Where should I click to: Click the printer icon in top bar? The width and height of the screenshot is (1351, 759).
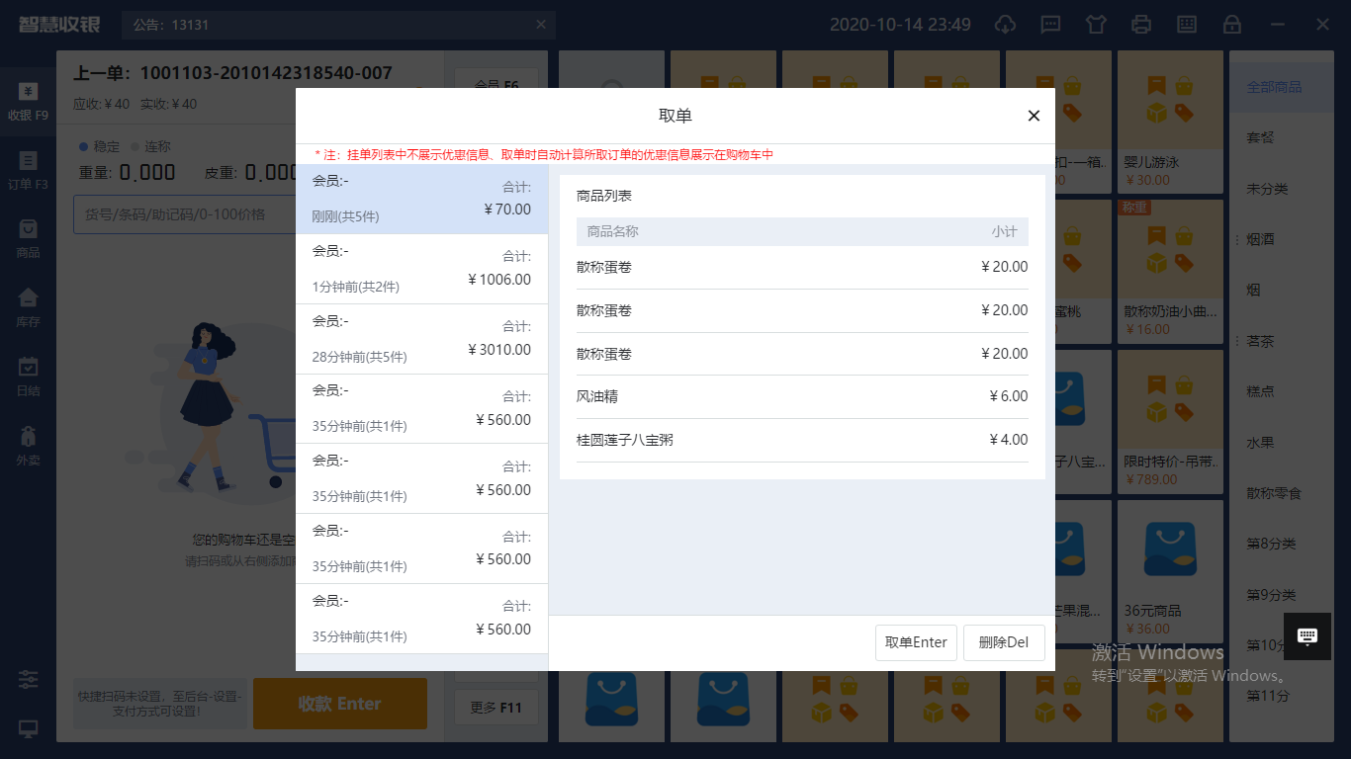(x=1141, y=25)
